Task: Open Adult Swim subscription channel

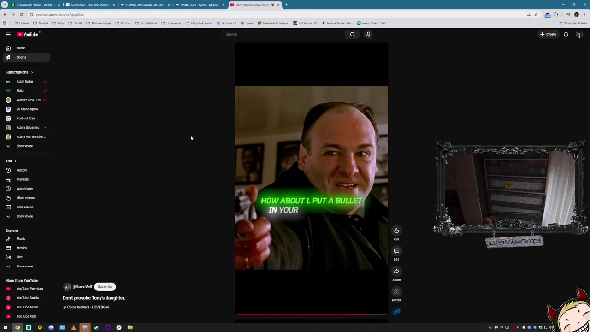Action: click(x=26, y=82)
